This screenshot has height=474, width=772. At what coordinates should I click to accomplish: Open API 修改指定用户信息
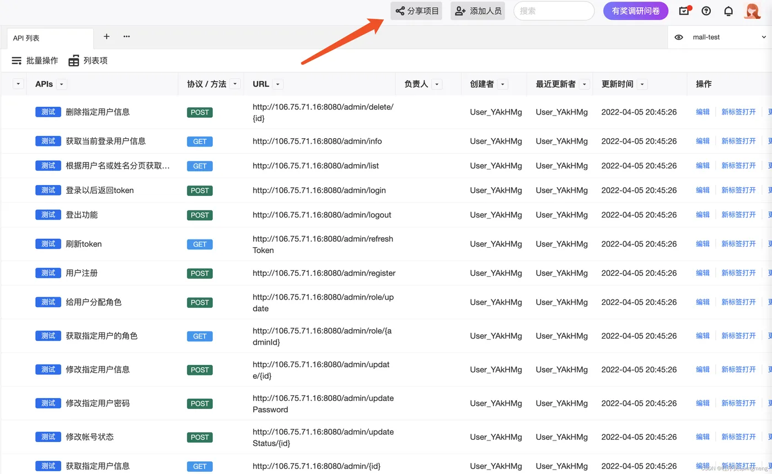[98, 369]
